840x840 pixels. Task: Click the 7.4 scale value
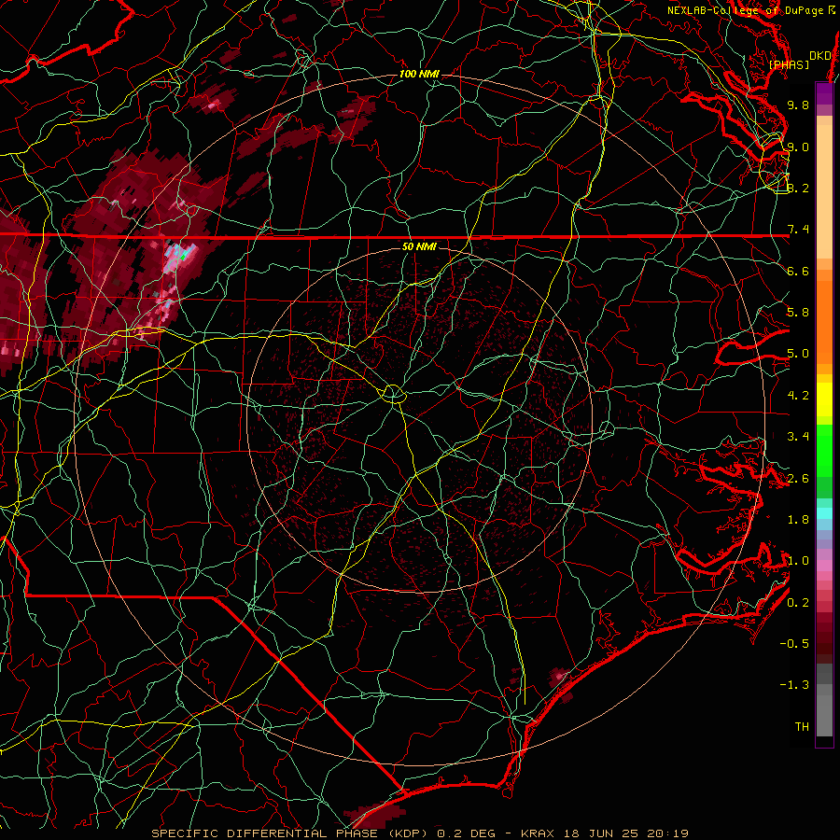coord(798,230)
